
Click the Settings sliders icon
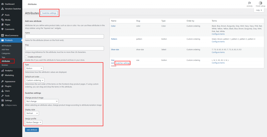[2, 100]
